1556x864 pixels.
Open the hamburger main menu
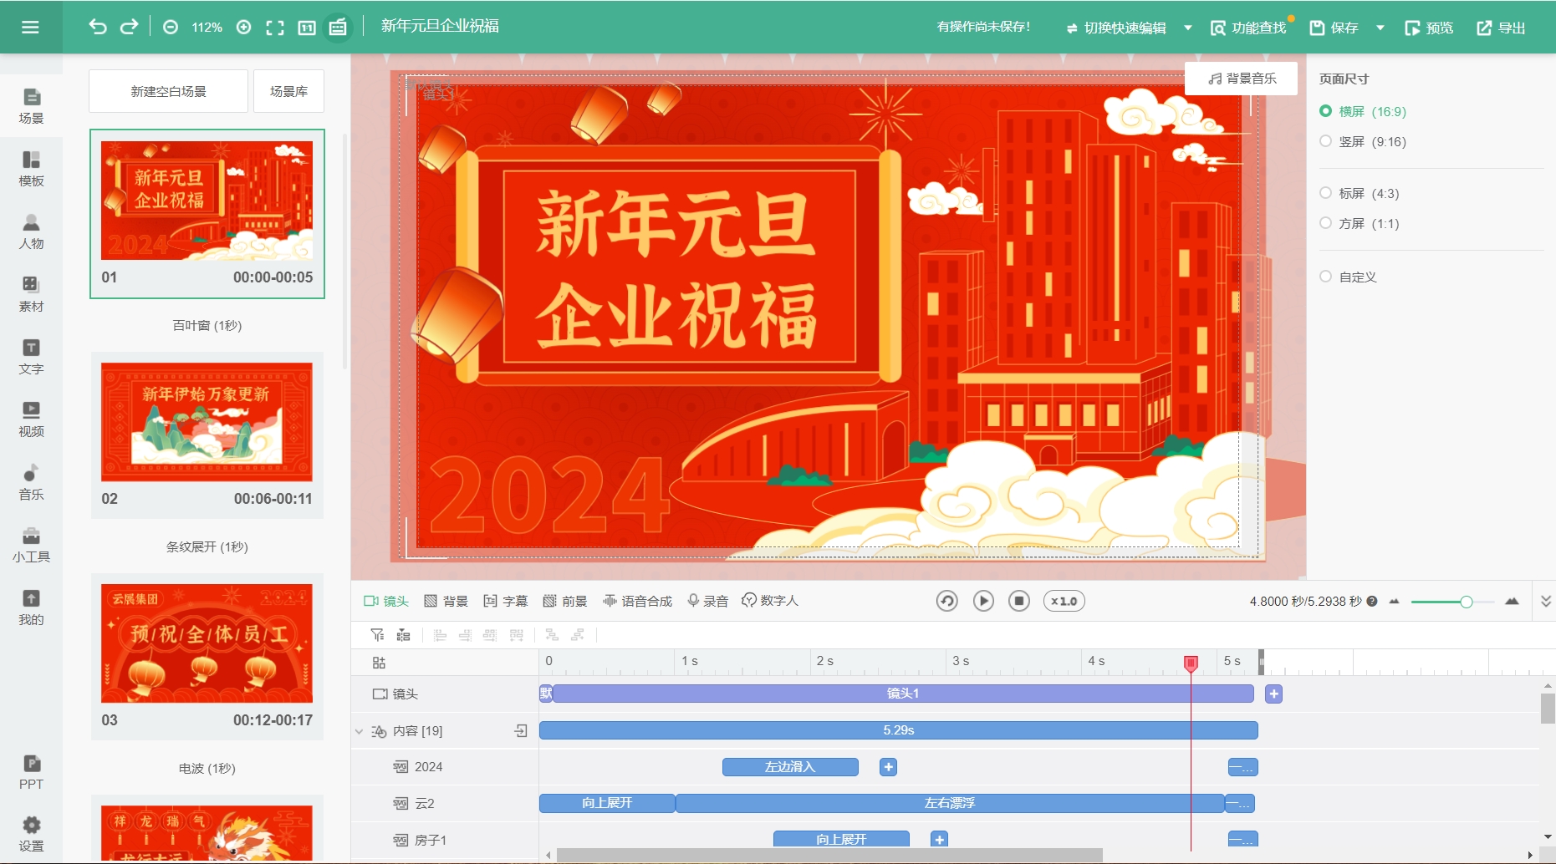(30, 28)
